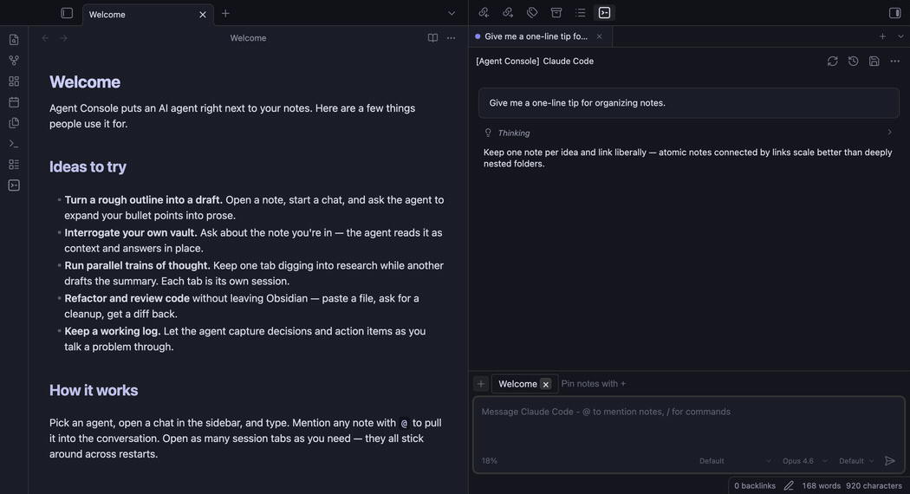Click the 168 words status entry
This screenshot has height=494, width=910.
(x=822, y=486)
